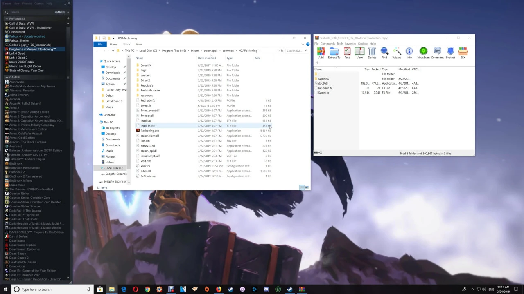Click the Steam library search field

(31, 12)
